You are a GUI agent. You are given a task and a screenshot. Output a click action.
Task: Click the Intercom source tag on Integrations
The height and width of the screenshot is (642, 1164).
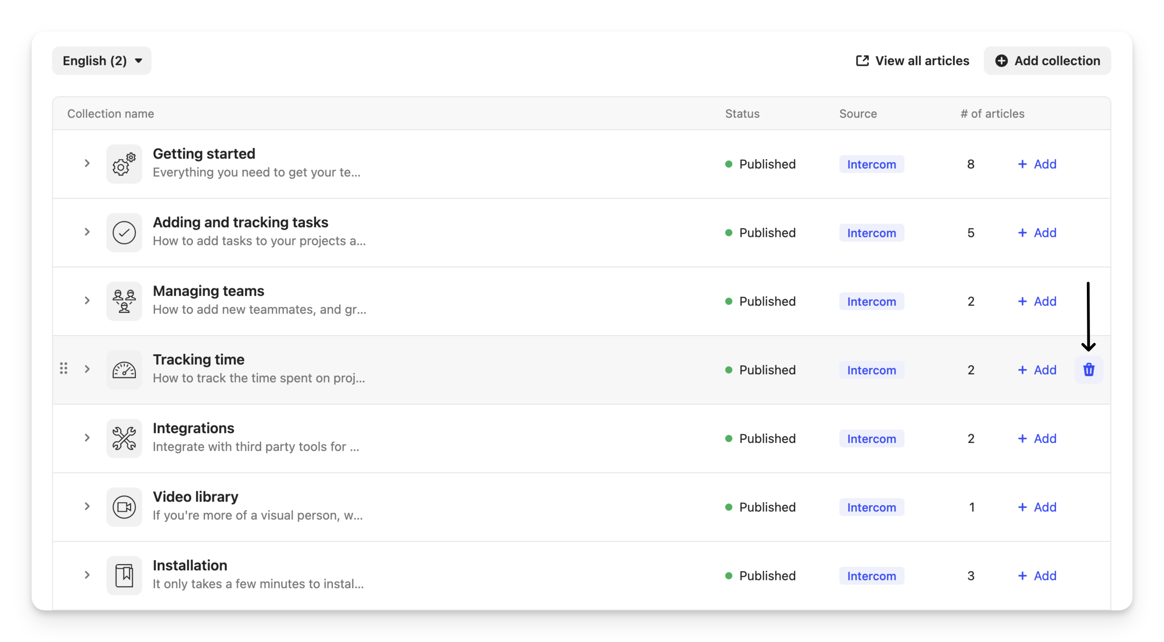871,438
